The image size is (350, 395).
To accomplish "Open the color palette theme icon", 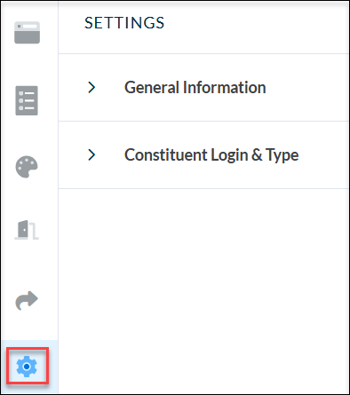I will pyautogui.click(x=27, y=167).
